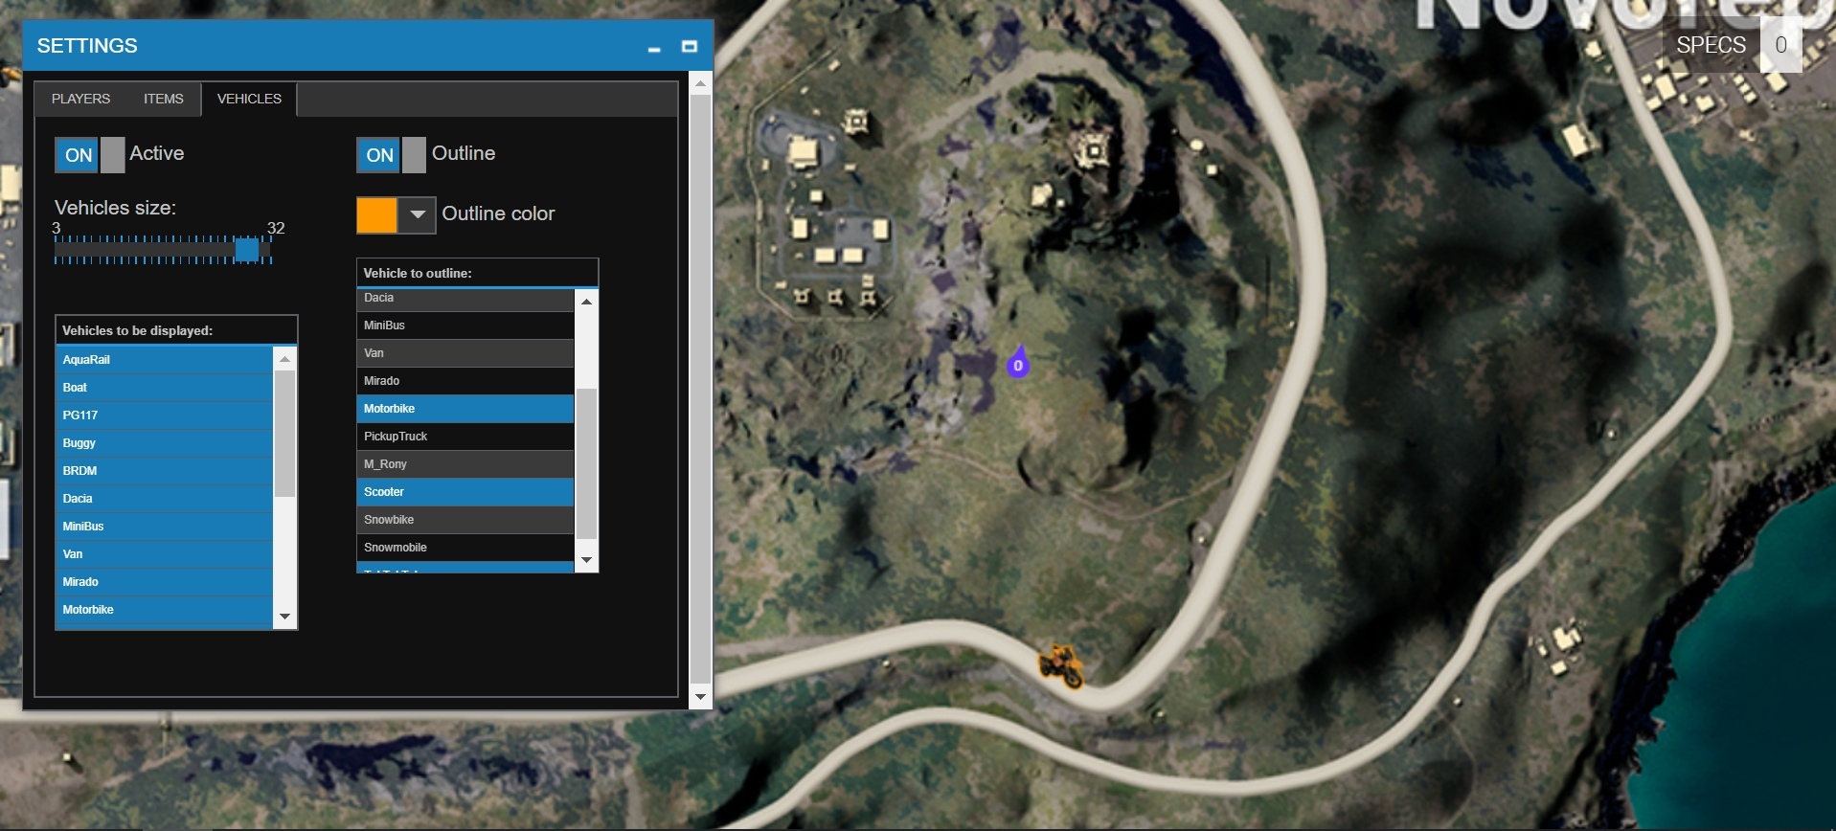Screen dimensions: 1836x831
Task: Select AquaRail in vehicles to be displayed
Action: click(165, 360)
